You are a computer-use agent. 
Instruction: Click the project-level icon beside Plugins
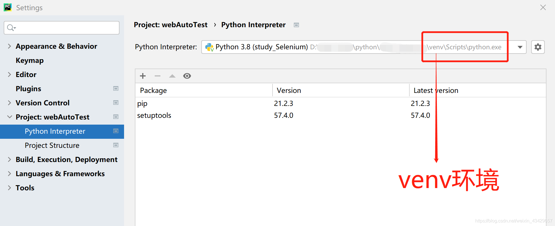coord(116,89)
